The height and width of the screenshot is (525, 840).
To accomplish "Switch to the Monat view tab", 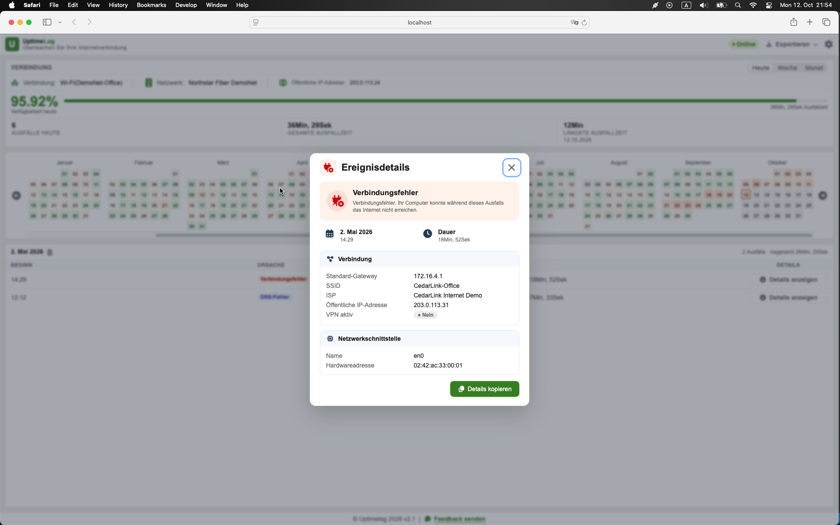I will coord(814,68).
